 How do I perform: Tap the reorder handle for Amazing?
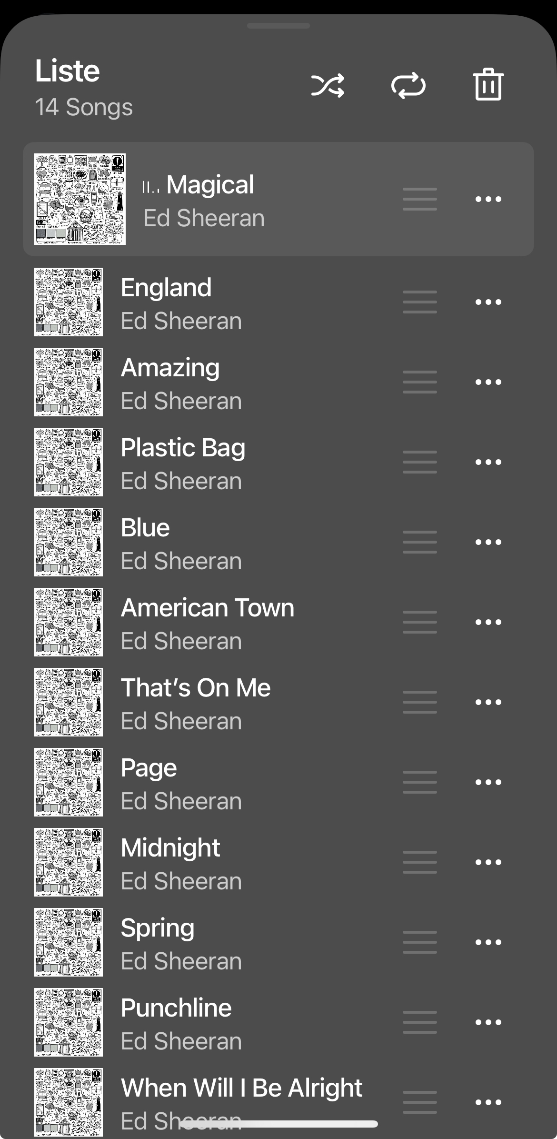pos(420,382)
